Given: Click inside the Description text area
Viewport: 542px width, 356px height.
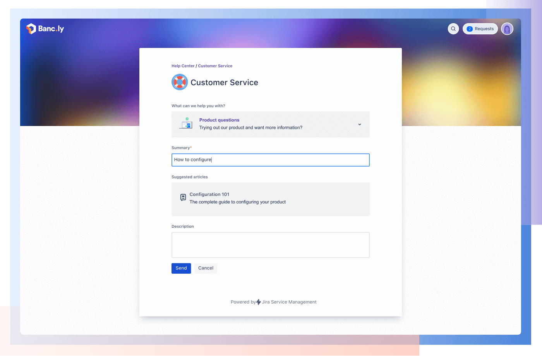Looking at the screenshot, I should (x=270, y=245).
